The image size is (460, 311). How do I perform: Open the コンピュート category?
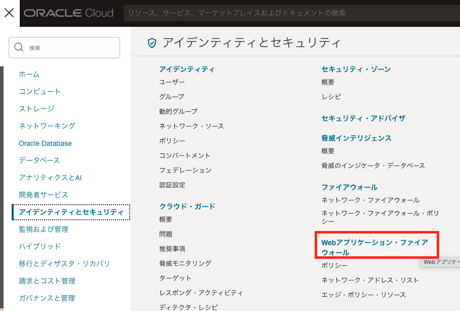point(40,91)
